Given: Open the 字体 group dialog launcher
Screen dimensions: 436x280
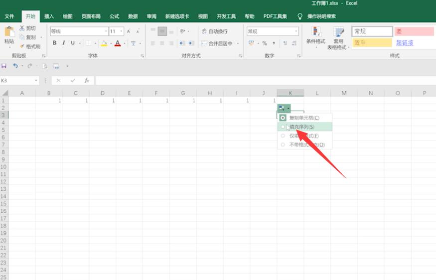Looking at the screenshot, I should 142,56.
